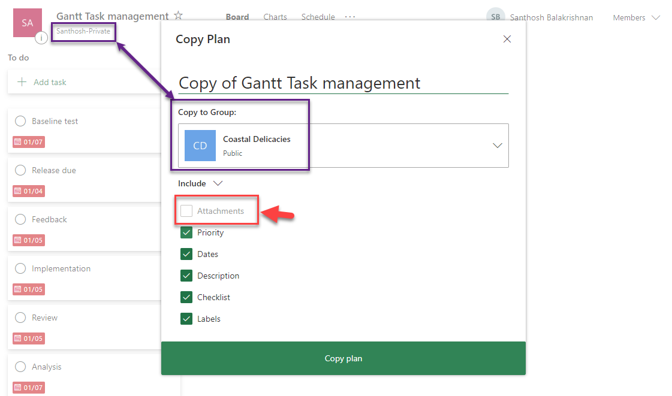The image size is (672, 396).
Task: Close the Copy Plan dialog
Action: pyautogui.click(x=507, y=39)
